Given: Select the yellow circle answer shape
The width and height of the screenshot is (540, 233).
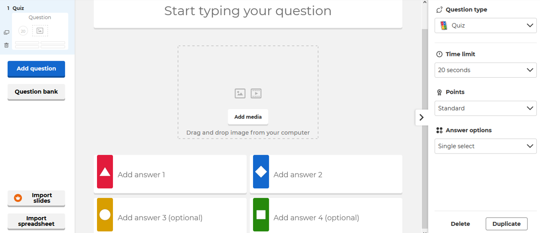Looking at the screenshot, I should click(105, 215).
